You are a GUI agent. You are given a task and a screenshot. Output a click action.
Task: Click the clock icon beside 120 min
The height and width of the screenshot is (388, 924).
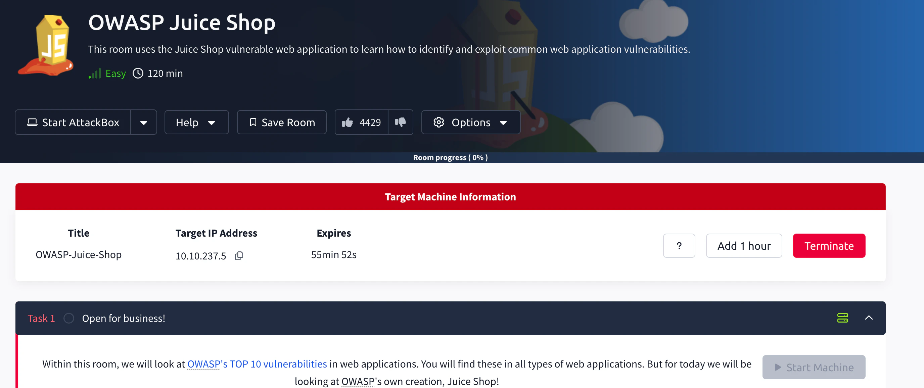click(138, 74)
